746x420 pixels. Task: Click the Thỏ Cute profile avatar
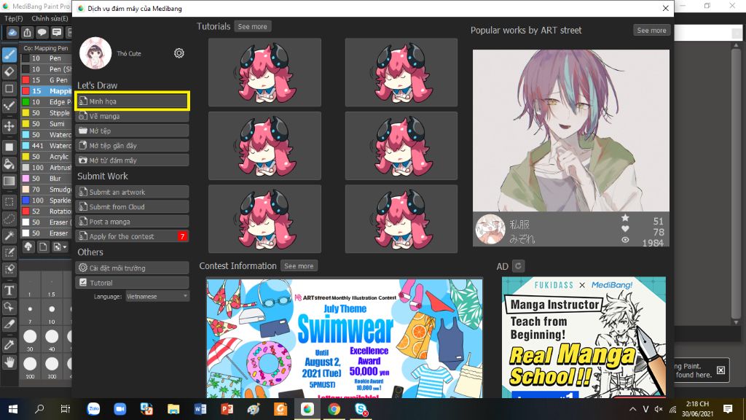click(95, 52)
